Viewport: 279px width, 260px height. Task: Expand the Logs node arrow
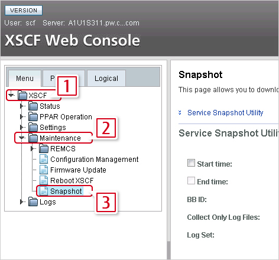[x=22, y=201]
